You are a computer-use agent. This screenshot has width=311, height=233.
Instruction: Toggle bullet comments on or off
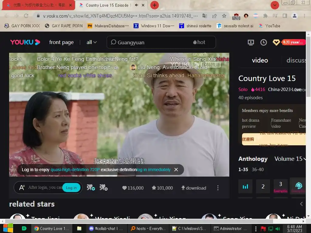click(x=91, y=187)
